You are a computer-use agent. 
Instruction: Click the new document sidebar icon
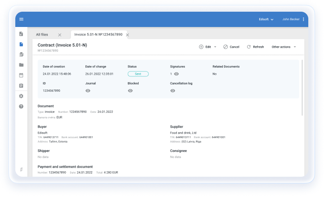(21, 34)
